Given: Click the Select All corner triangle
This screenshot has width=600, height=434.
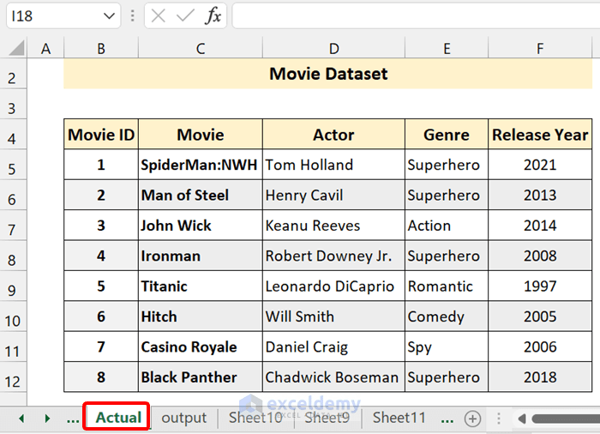Looking at the screenshot, I should [x=16, y=48].
